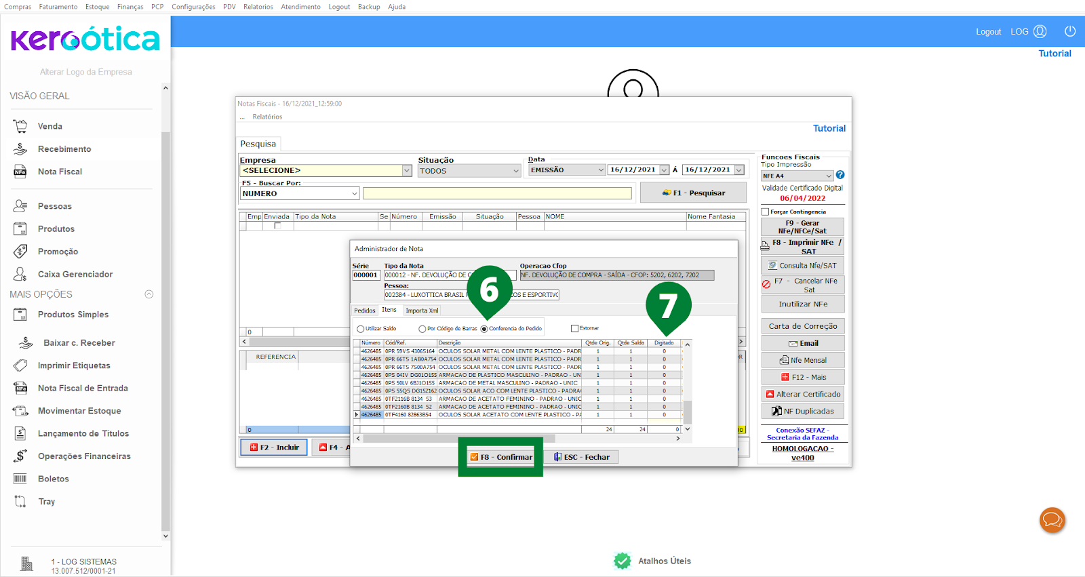This screenshot has width=1085, height=577.
Task: Click the items table horizontal scrollbar thumb
Action: (x=459, y=439)
